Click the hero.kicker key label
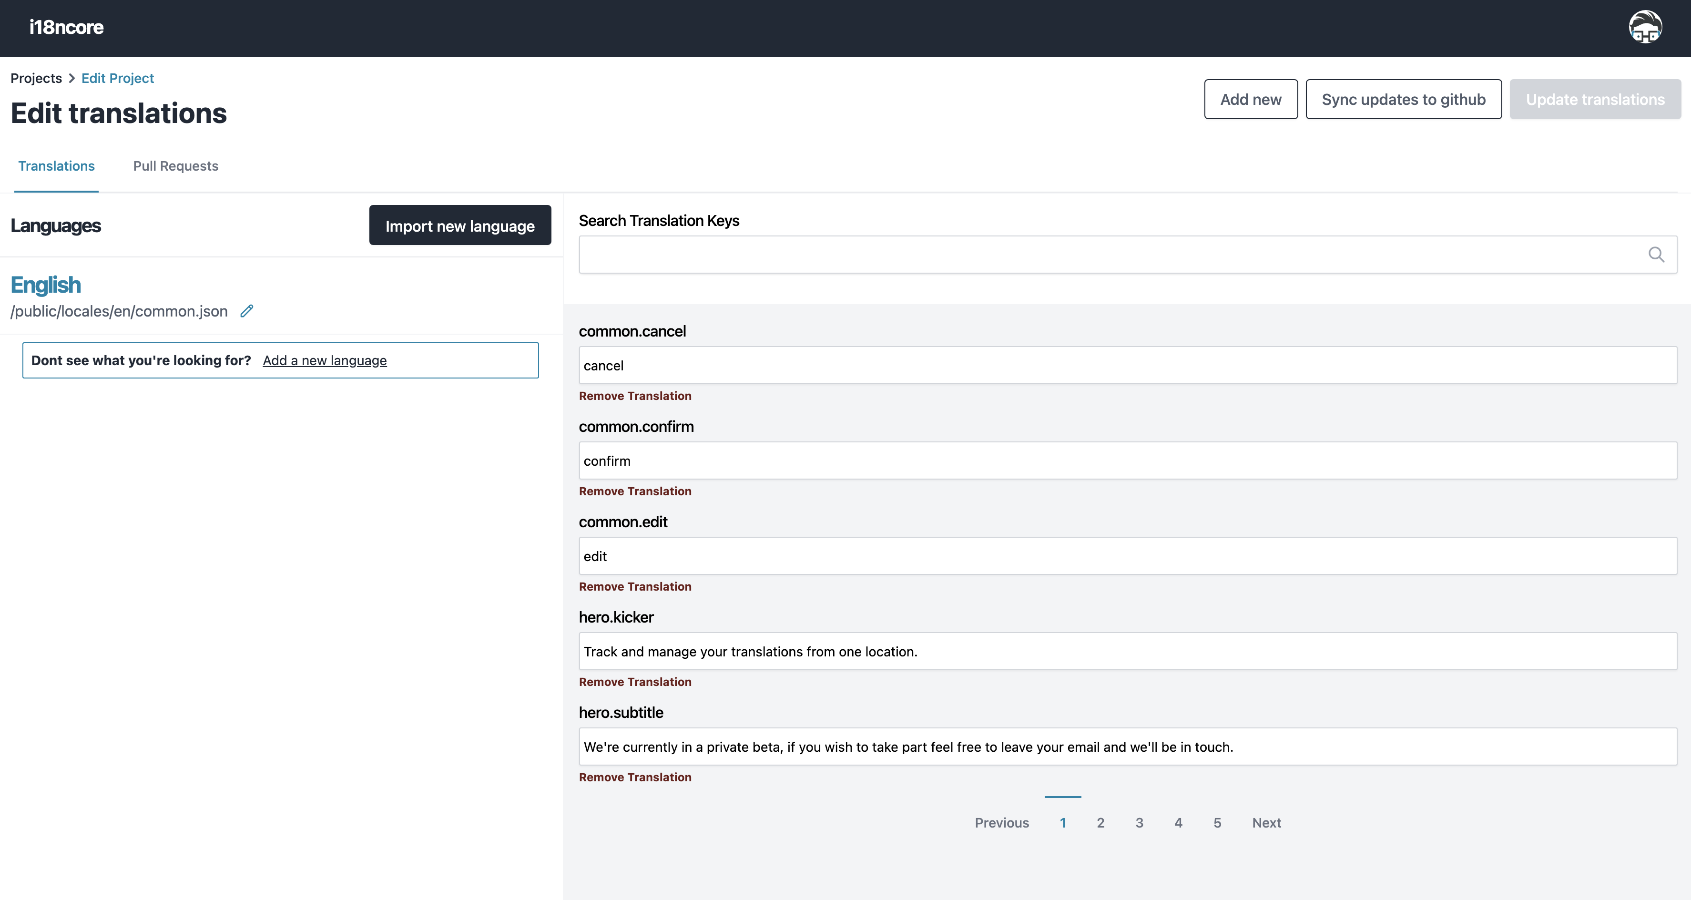1691x900 pixels. click(x=616, y=617)
